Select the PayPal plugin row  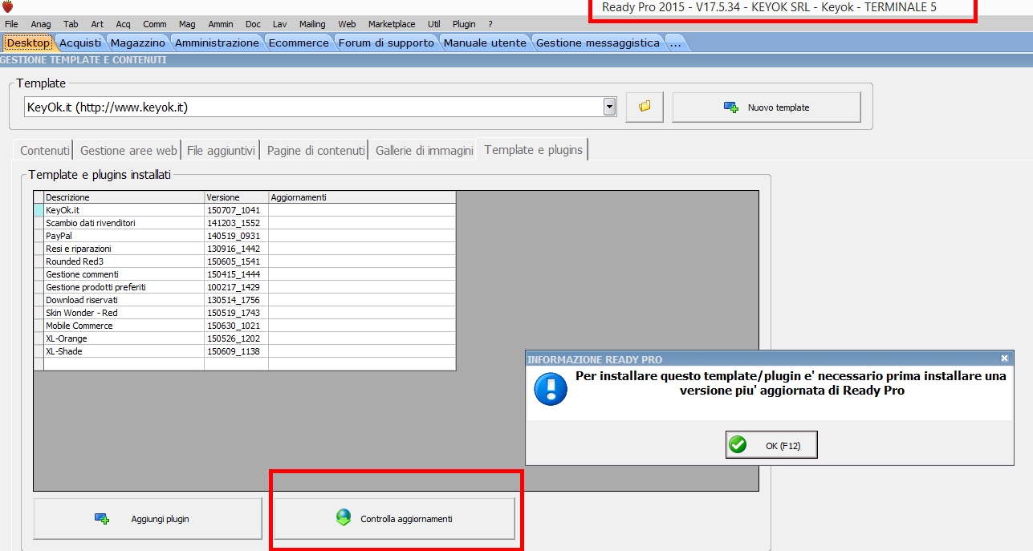(245, 236)
